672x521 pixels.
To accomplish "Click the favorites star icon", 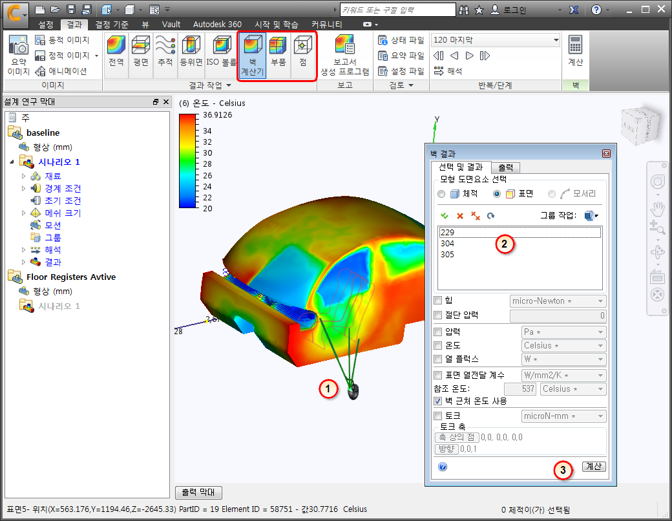I will coord(479,10).
